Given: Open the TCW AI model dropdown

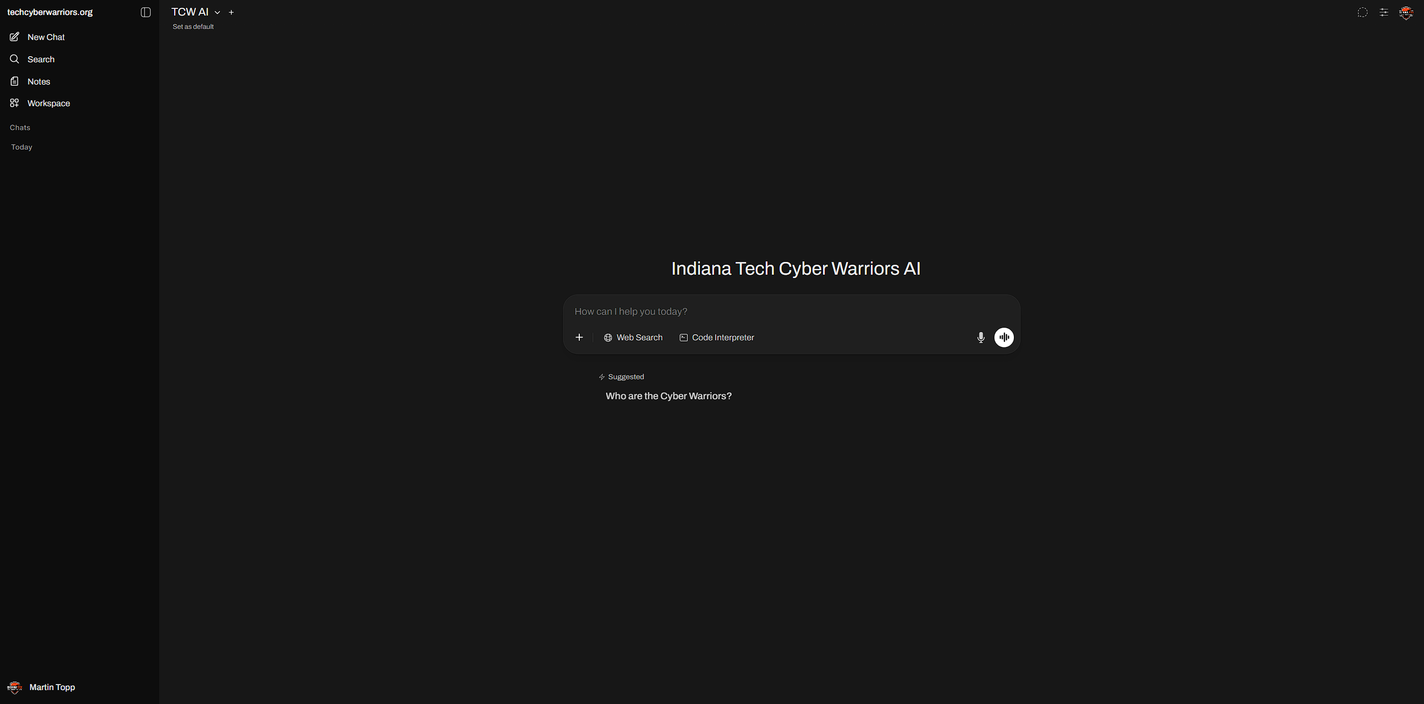Looking at the screenshot, I should click(x=196, y=12).
